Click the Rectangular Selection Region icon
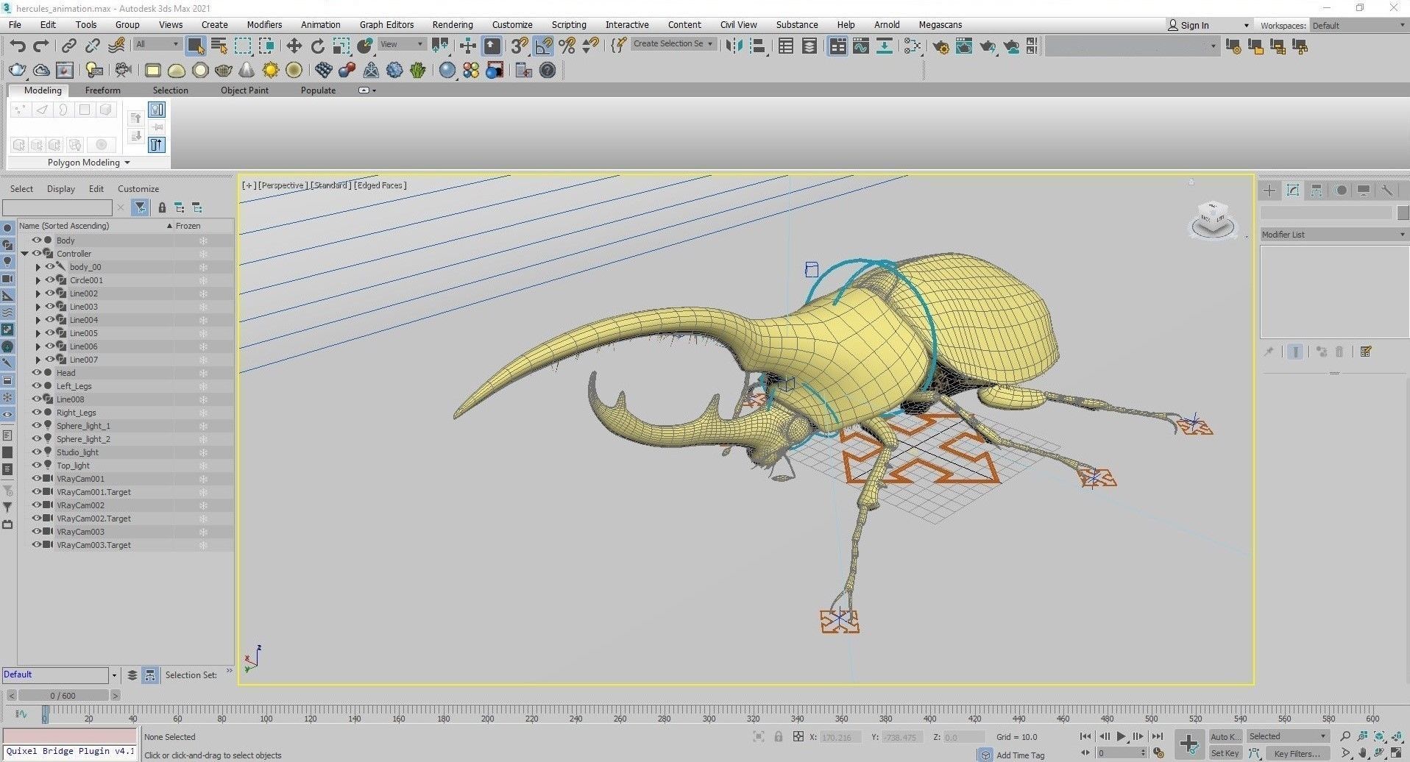 243,46
